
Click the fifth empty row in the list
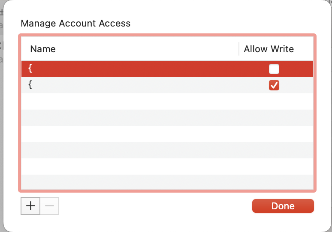click(167, 167)
